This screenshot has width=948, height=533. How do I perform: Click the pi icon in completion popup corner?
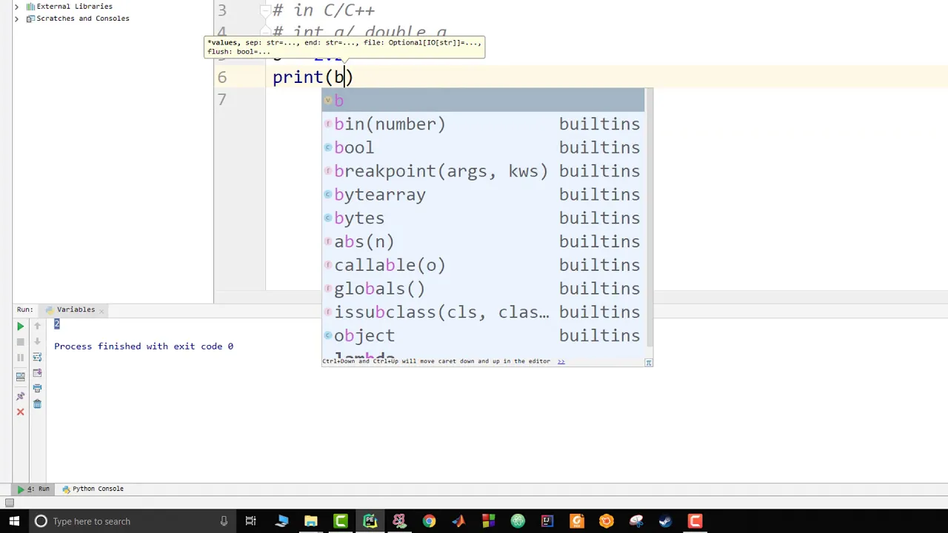click(x=648, y=362)
